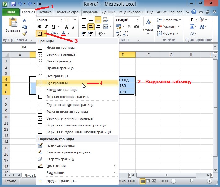
Task: Choose Другие границы... option
Action: pos(77,181)
